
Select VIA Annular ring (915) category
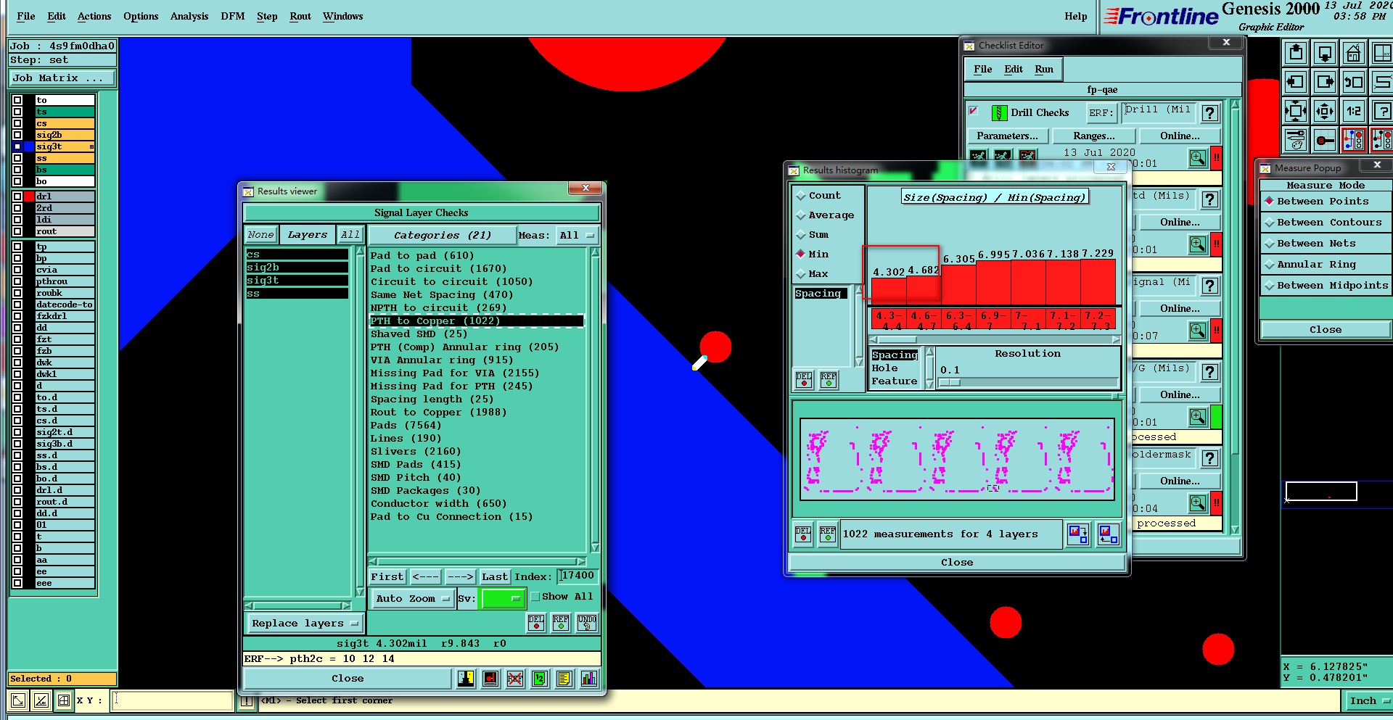[x=442, y=360]
